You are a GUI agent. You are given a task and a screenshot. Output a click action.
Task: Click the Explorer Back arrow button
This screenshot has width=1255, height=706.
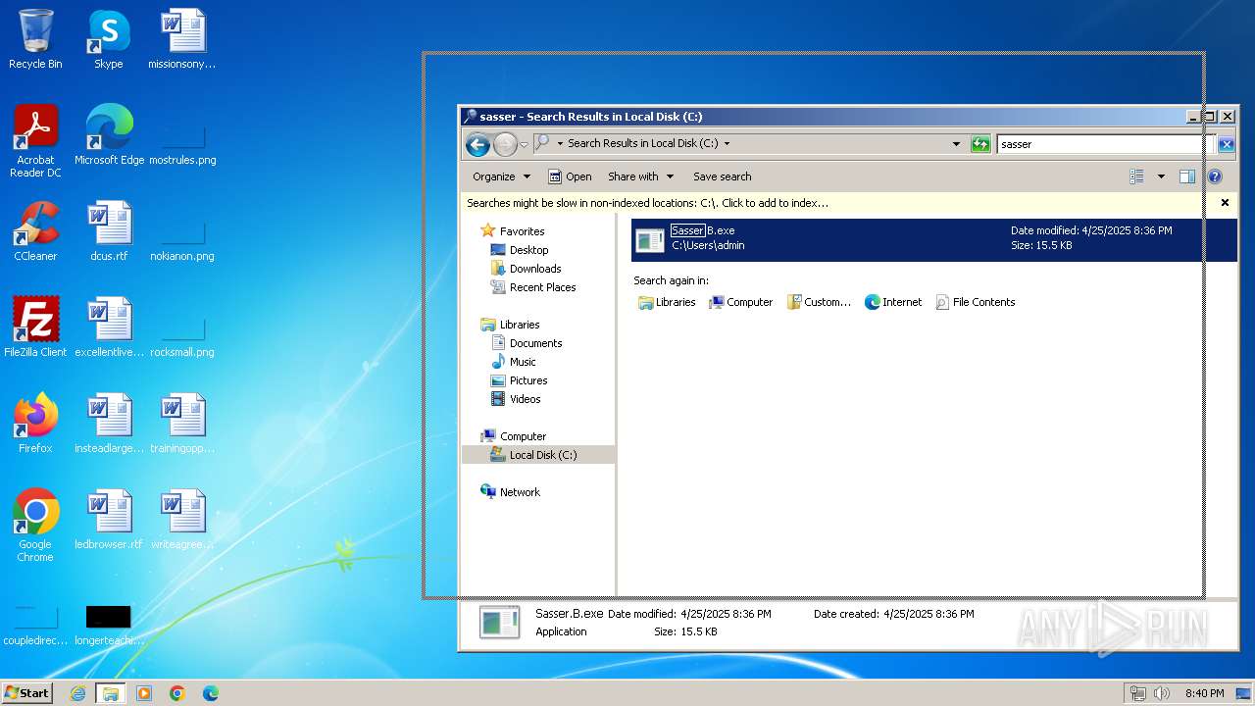point(477,144)
